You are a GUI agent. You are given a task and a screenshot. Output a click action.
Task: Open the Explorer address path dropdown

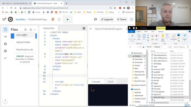pyautogui.click(x=168, y=47)
